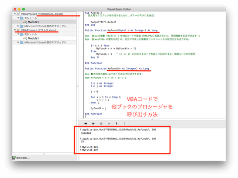Collapse the VBAProject (PERSONAL.XLSB) tree node
The image size is (238, 178).
[x=15, y=14]
